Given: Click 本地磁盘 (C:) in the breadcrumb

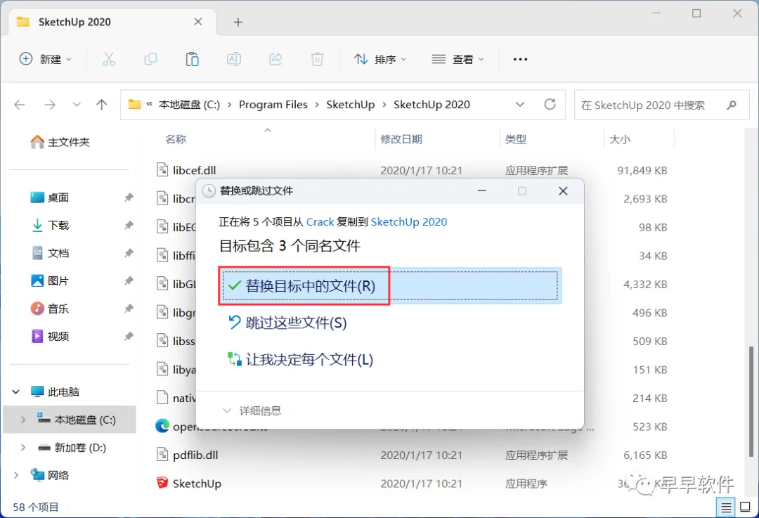Looking at the screenshot, I should [189, 105].
